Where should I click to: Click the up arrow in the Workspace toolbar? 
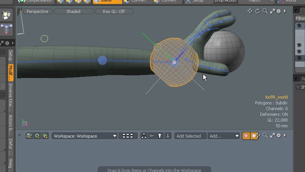pos(160,136)
